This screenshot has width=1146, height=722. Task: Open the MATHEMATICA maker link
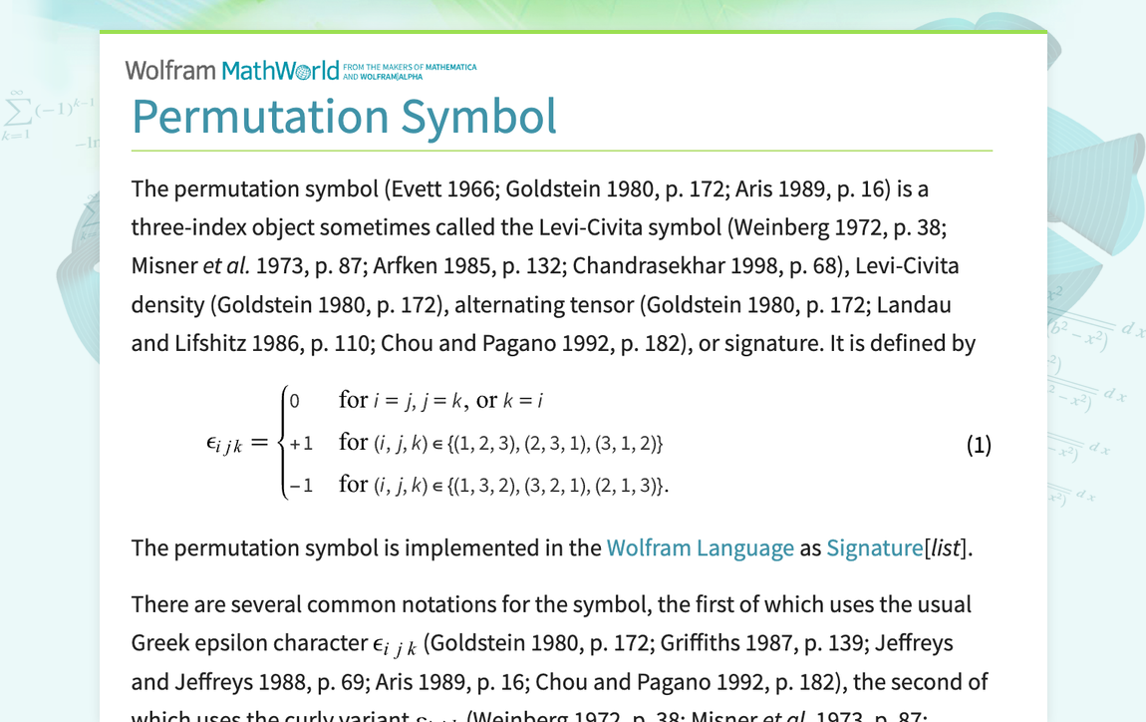[x=450, y=67]
